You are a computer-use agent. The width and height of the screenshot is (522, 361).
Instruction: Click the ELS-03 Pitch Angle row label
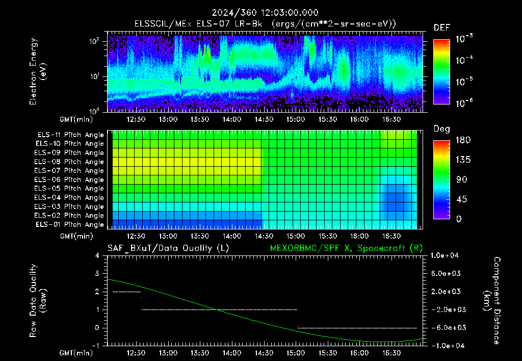[69, 207]
